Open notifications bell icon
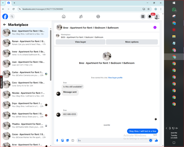Screen dimensions: 184x147 point(150,17)
